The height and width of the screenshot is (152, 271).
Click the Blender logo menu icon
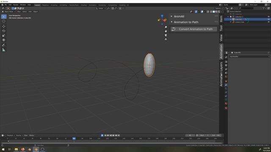(2, 5)
